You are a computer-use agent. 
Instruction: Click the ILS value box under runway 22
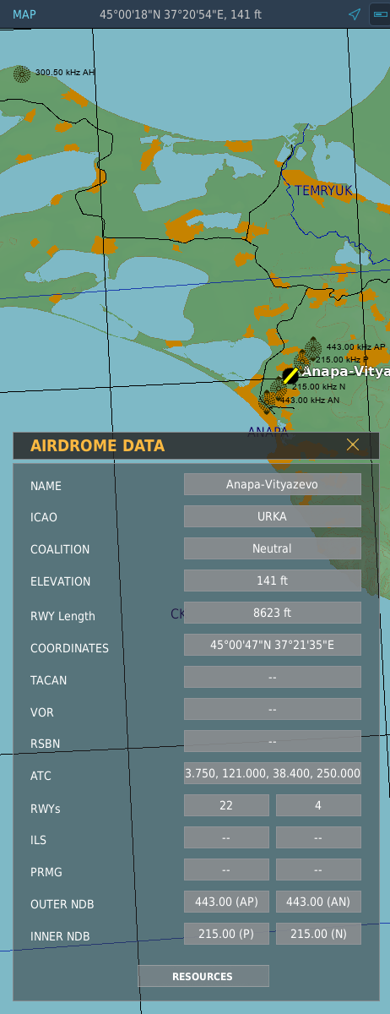tap(226, 837)
